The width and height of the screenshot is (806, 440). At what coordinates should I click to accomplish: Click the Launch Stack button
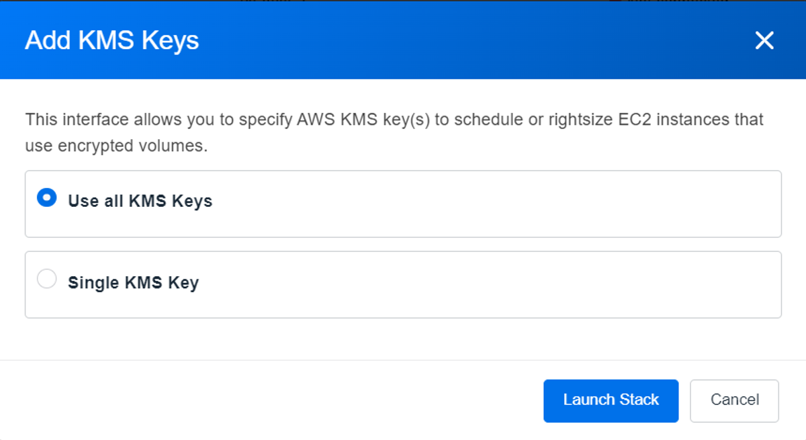tap(611, 400)
